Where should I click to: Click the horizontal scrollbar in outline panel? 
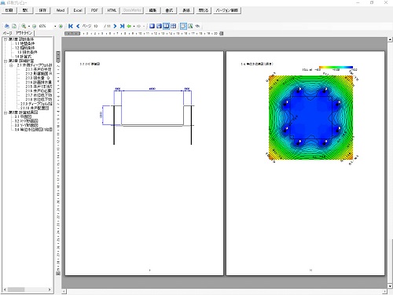click(x=28, y=289)
